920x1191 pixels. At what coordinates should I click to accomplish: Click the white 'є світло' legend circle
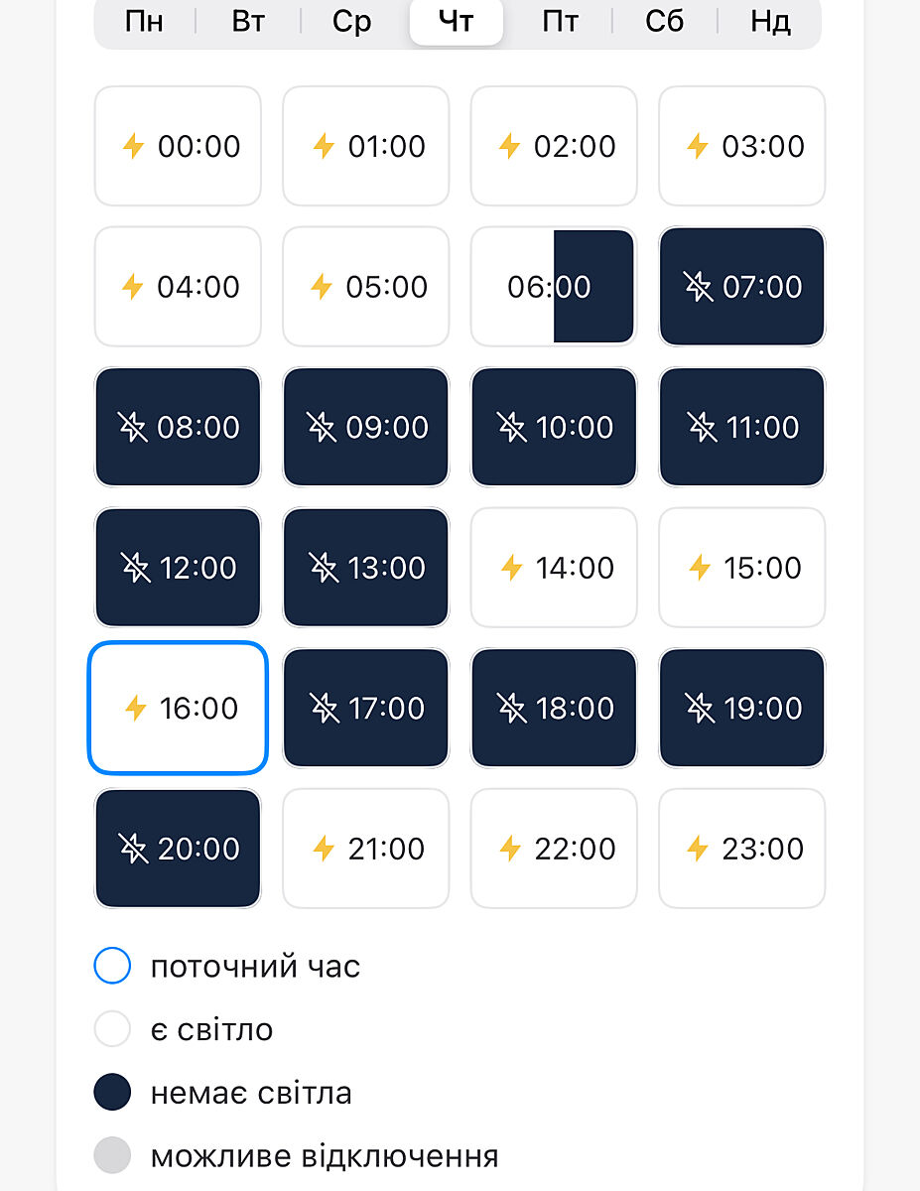click(x=112, y=1029)
